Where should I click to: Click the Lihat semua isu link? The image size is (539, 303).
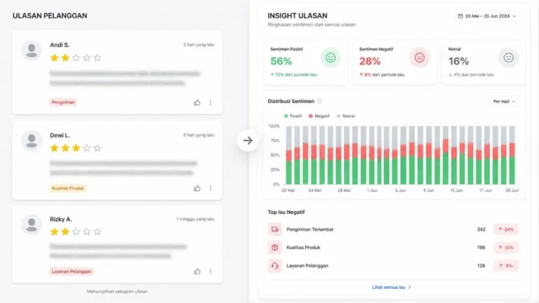coord(391,287)
